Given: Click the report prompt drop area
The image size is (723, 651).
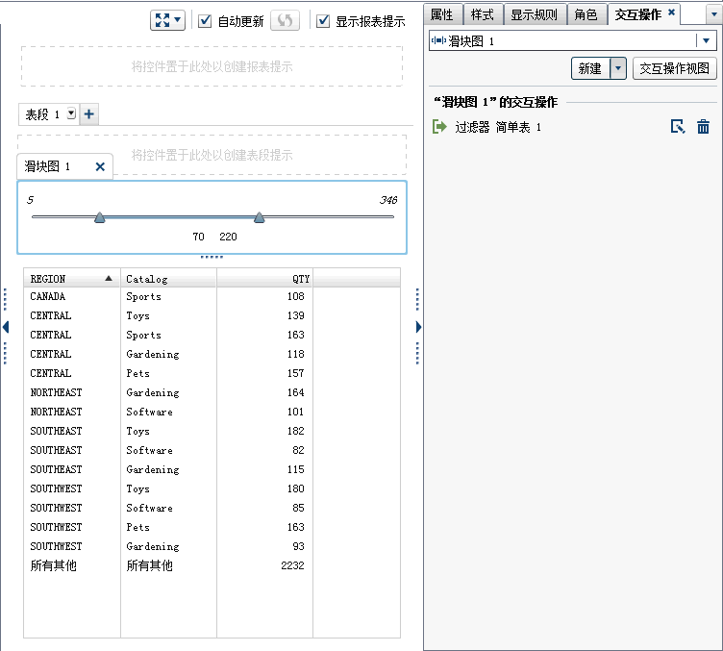Looking at the screenshot, I should [212, 66].
